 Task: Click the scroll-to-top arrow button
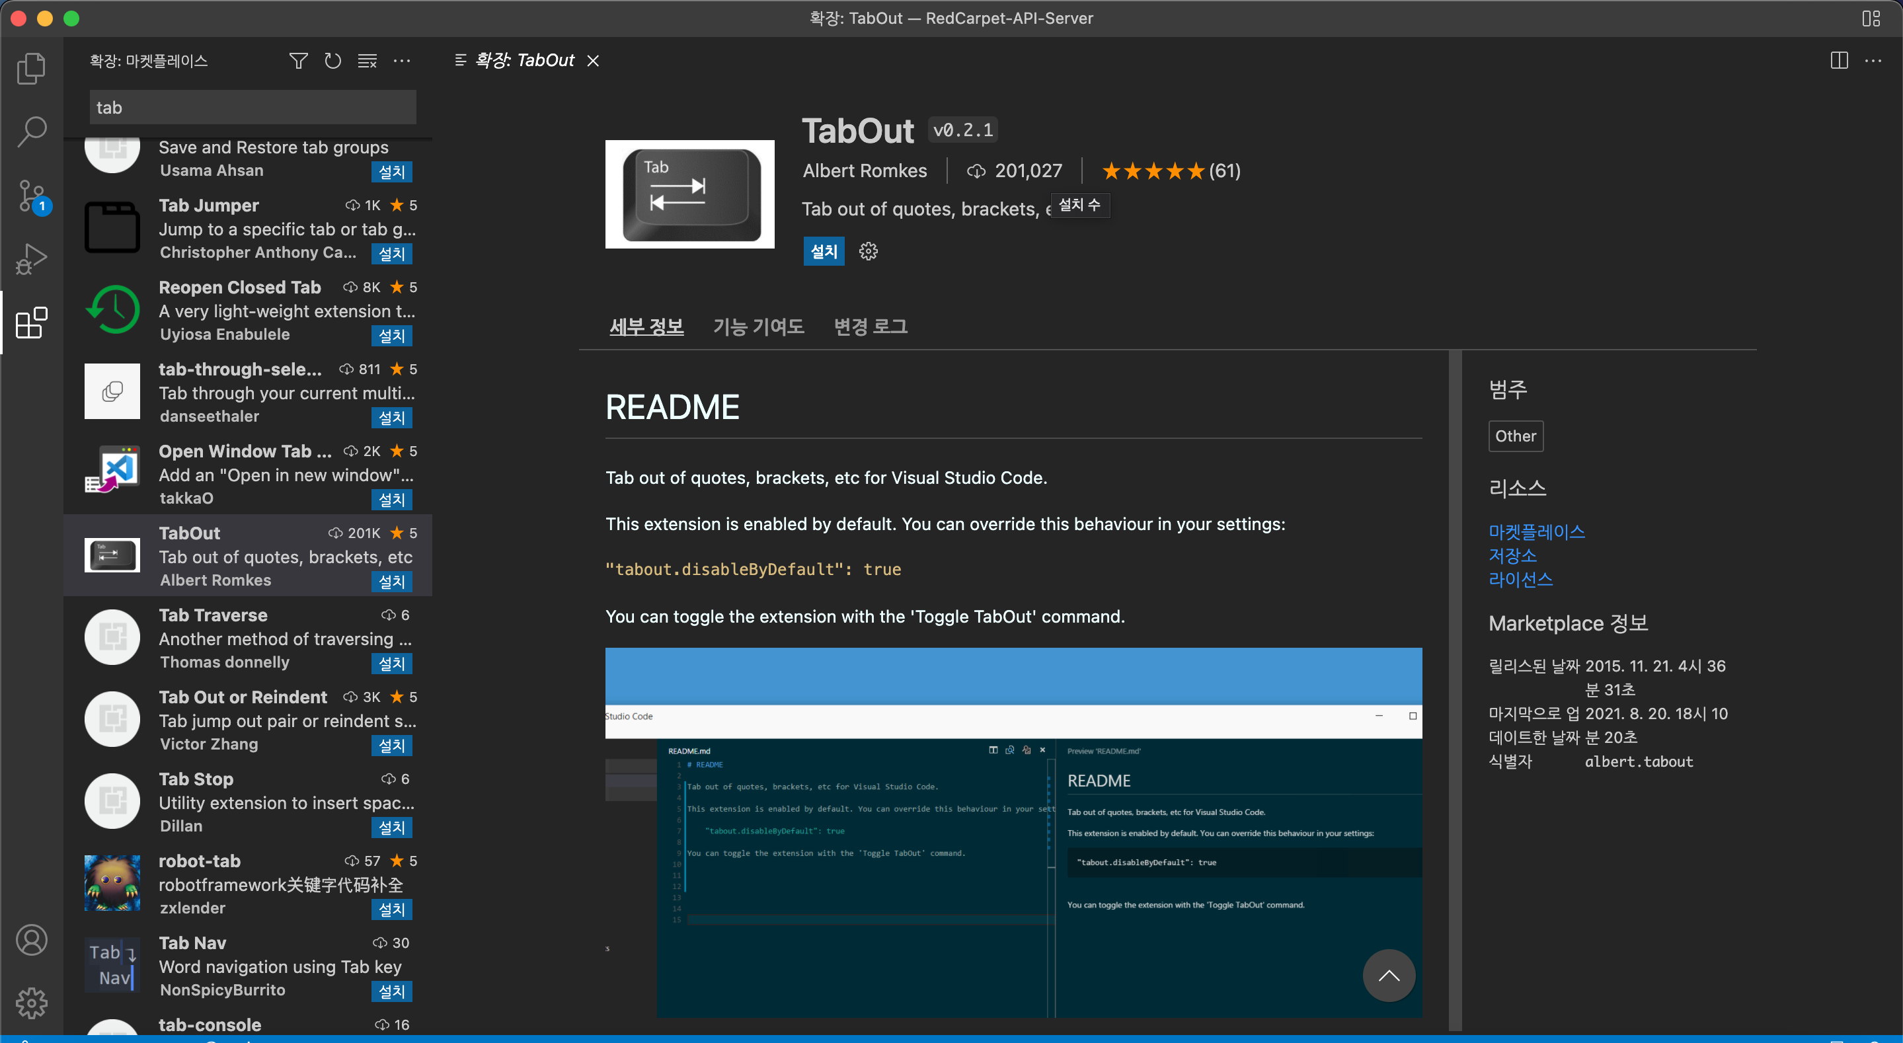[1388, 975]
